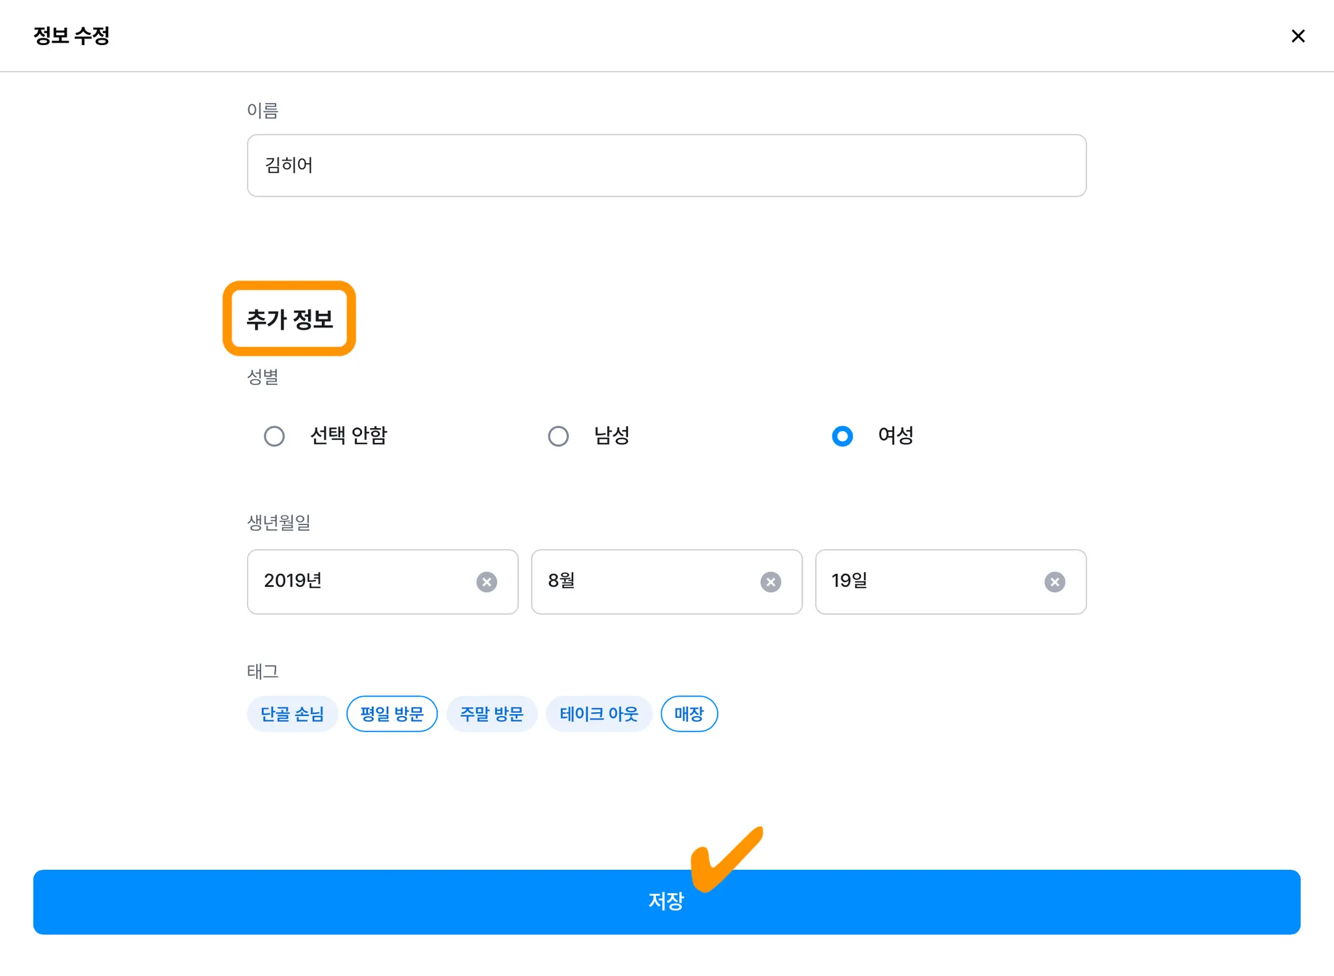Screen dimensions: 1334x976
Task: Open the 2019년 birth year dropdown
Action: (358, 581)
